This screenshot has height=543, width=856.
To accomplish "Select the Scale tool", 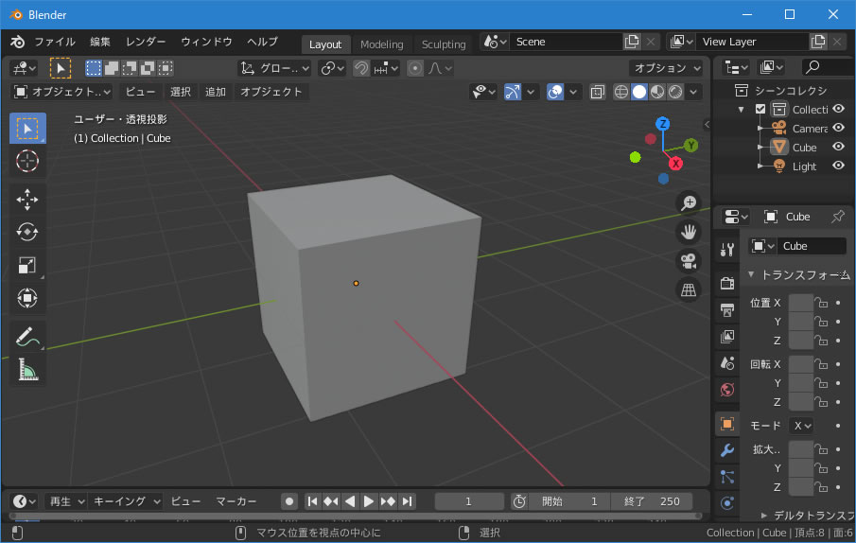I will pyautogui.click(x=27, y=266).
